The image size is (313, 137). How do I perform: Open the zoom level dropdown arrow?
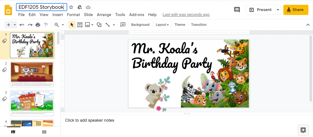tap(63, 25)
